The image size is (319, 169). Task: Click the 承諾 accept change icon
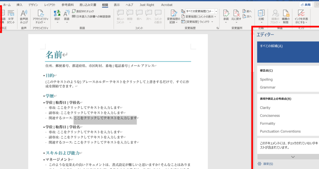226,13
